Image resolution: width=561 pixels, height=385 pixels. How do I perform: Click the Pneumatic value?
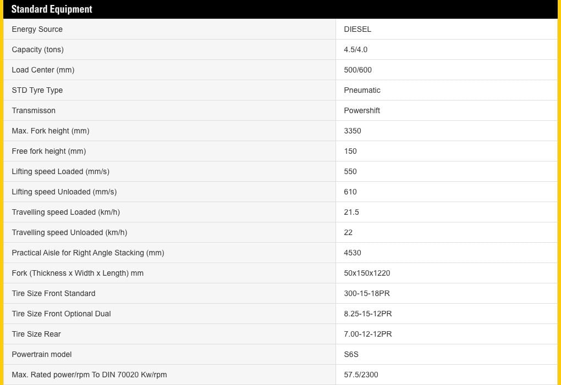point(362,90)
